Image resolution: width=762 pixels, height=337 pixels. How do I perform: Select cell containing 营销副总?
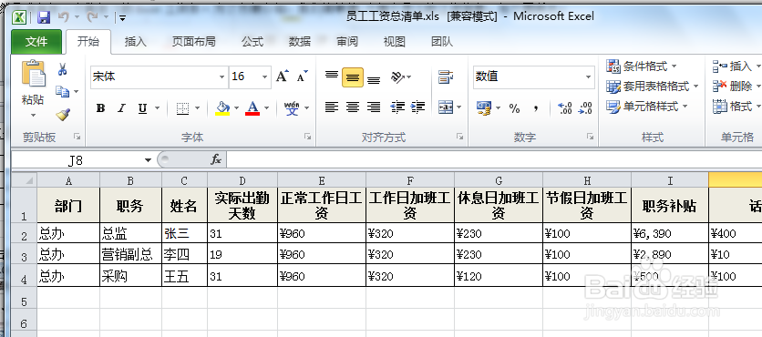pos(130,254)
